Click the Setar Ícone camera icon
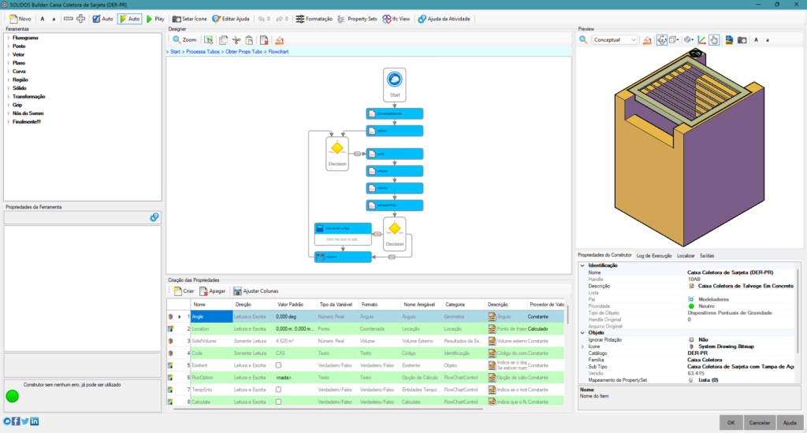Screen dimensions: 807x433 pyautogui.click(x=177, y=18)
